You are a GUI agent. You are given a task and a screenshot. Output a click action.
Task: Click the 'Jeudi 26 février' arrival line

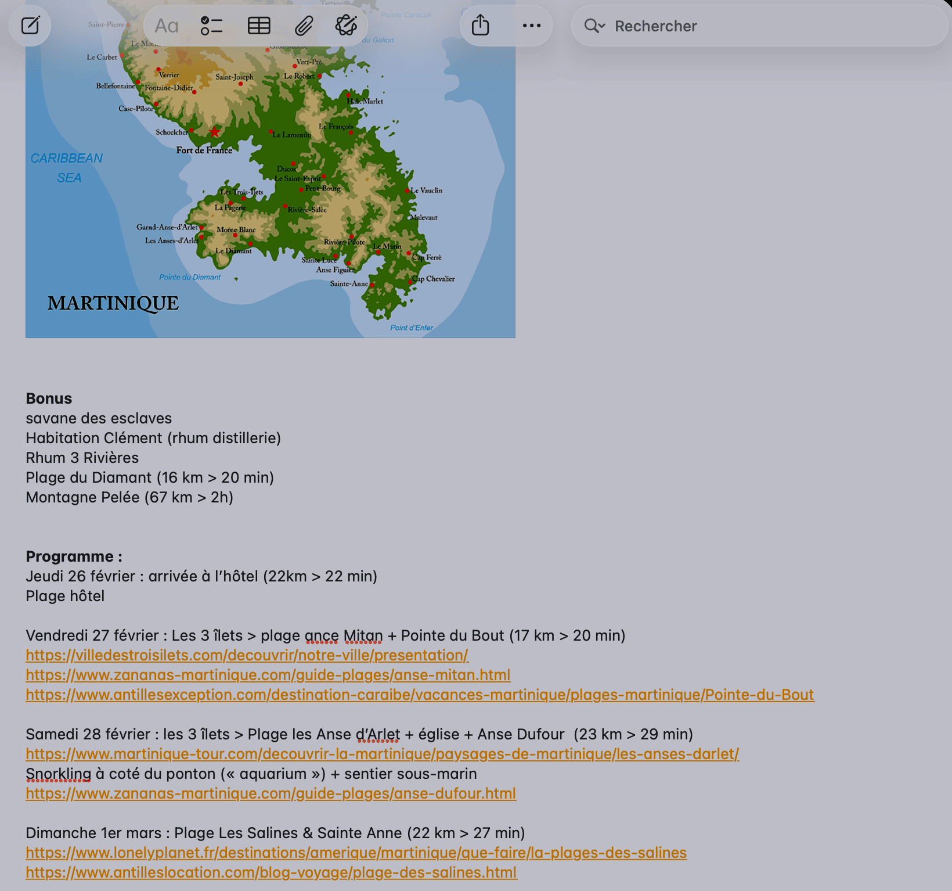(201, 576)
